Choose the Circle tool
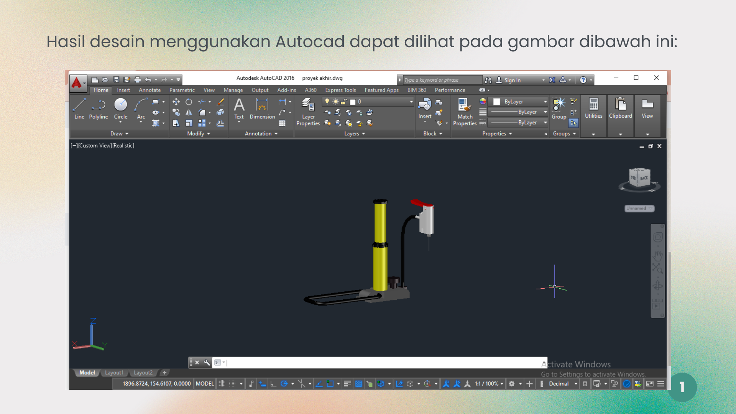 (120, 108)
